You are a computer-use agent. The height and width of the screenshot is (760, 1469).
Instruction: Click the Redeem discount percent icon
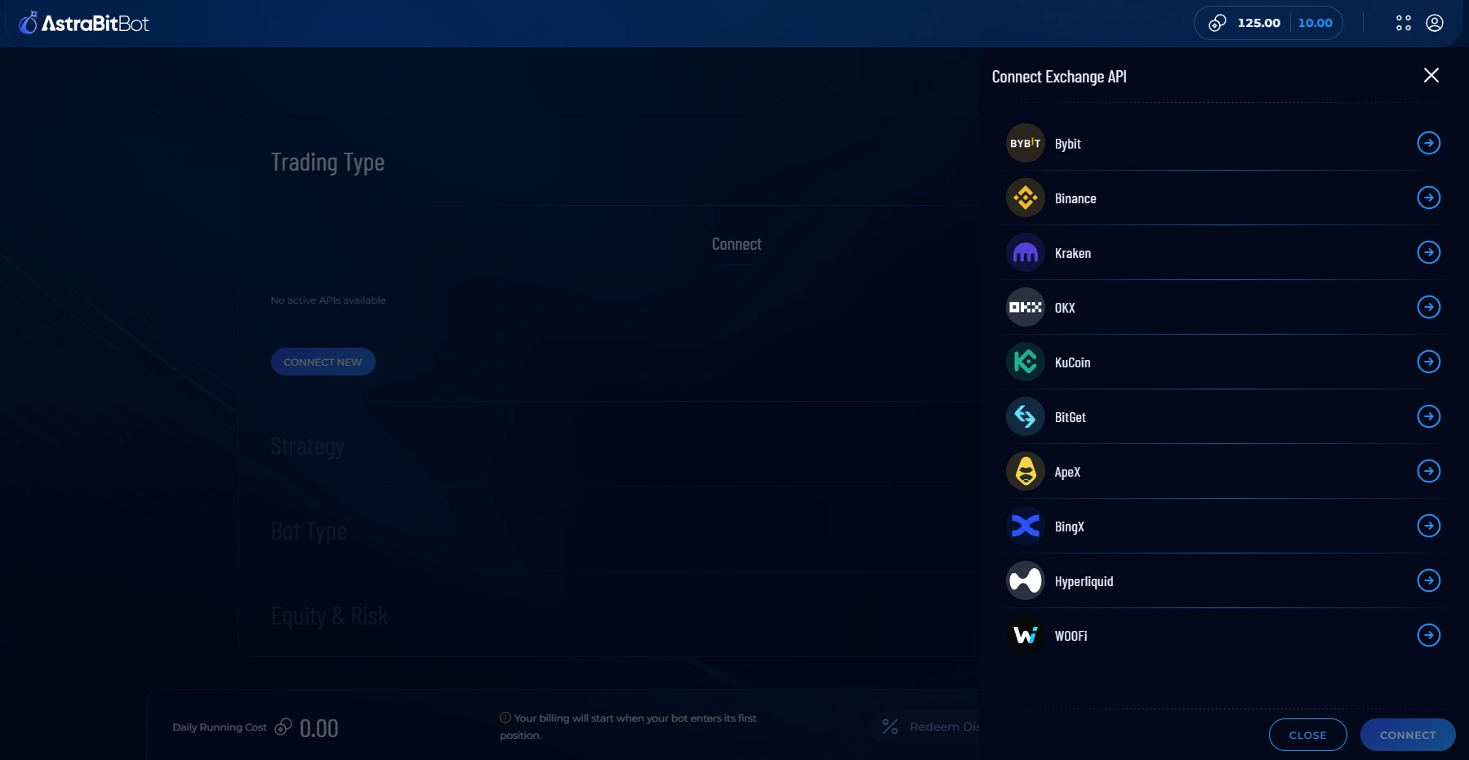pyautogui.click(x=890, y=727)
